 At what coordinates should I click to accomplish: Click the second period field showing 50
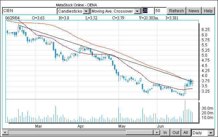coord(160,11)
